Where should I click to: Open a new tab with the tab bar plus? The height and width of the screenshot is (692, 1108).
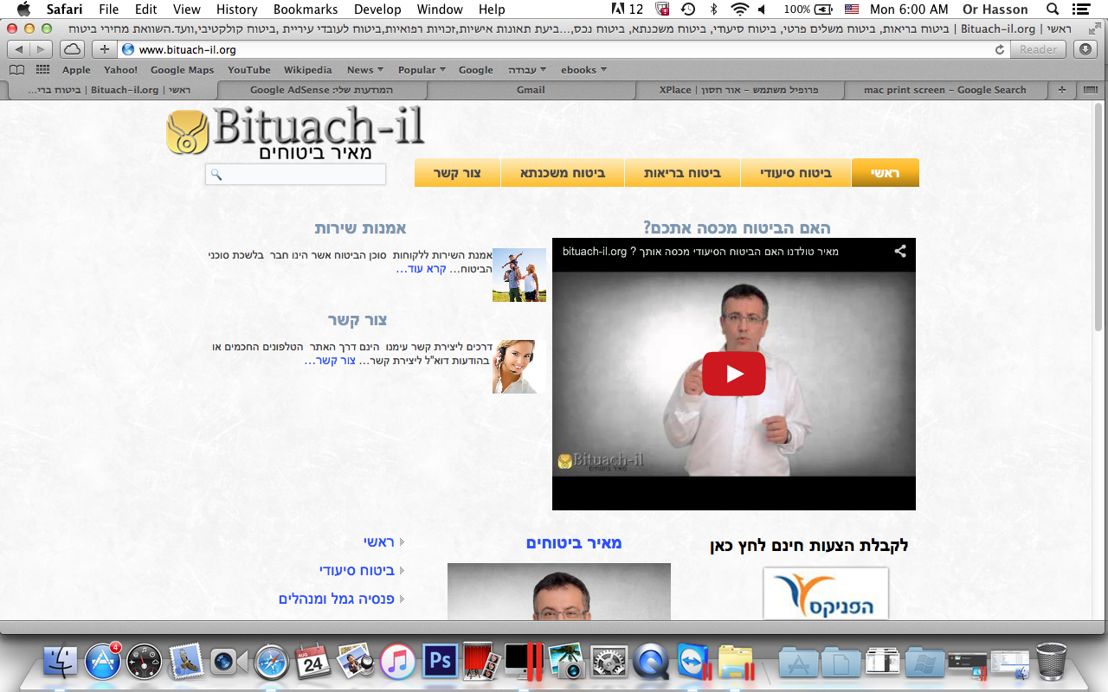(1061, 90)
